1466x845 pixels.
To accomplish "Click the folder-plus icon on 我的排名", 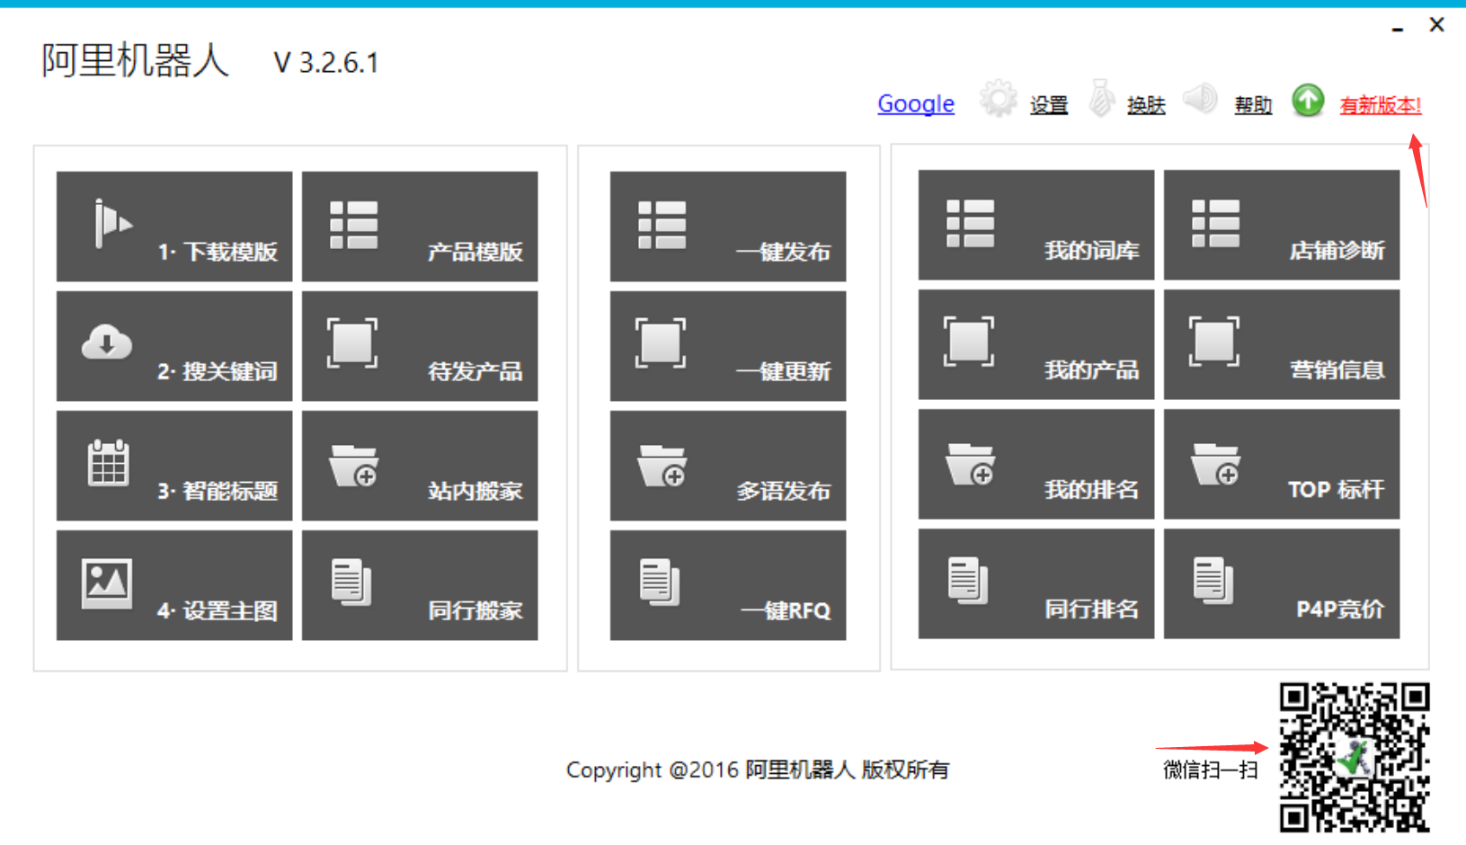I will (x=971, y=464).
